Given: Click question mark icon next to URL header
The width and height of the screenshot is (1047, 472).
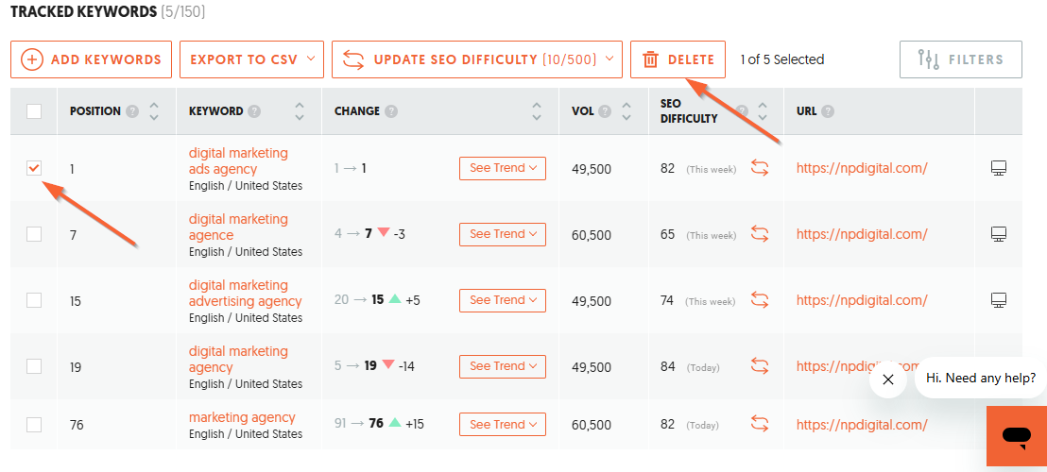Looking at the screenshot, I should (828, 111).
